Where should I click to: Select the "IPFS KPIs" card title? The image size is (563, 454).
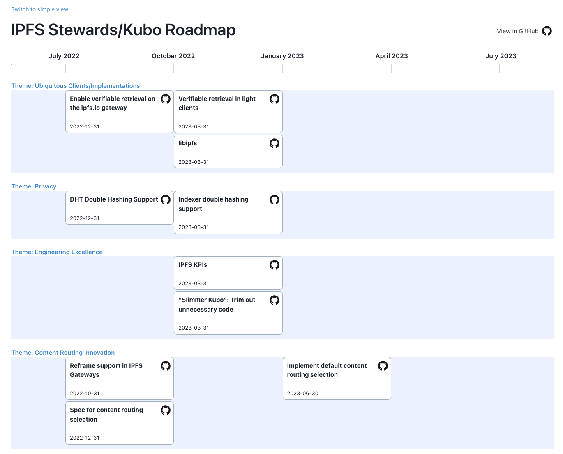193,265
